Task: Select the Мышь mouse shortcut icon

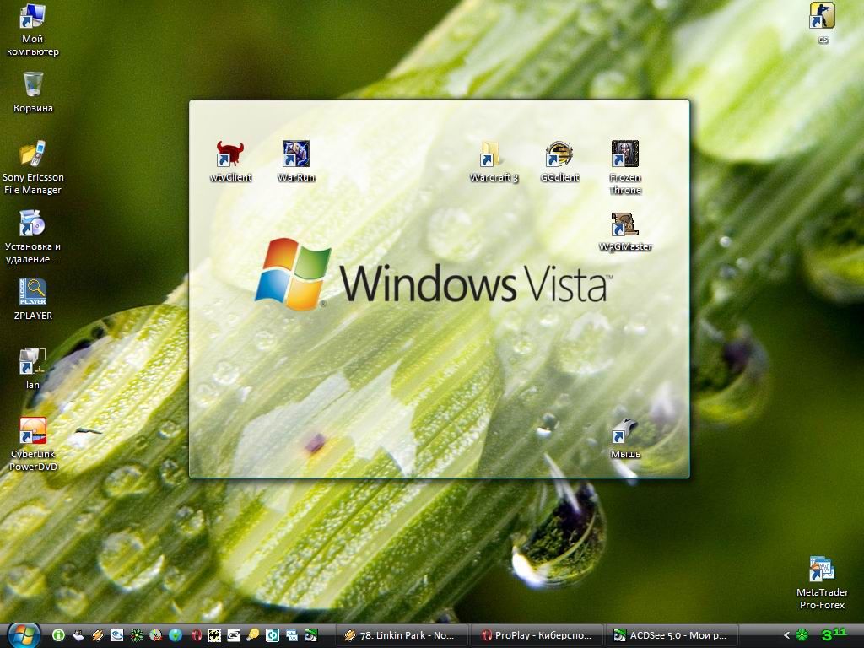Action: point(625,439)
